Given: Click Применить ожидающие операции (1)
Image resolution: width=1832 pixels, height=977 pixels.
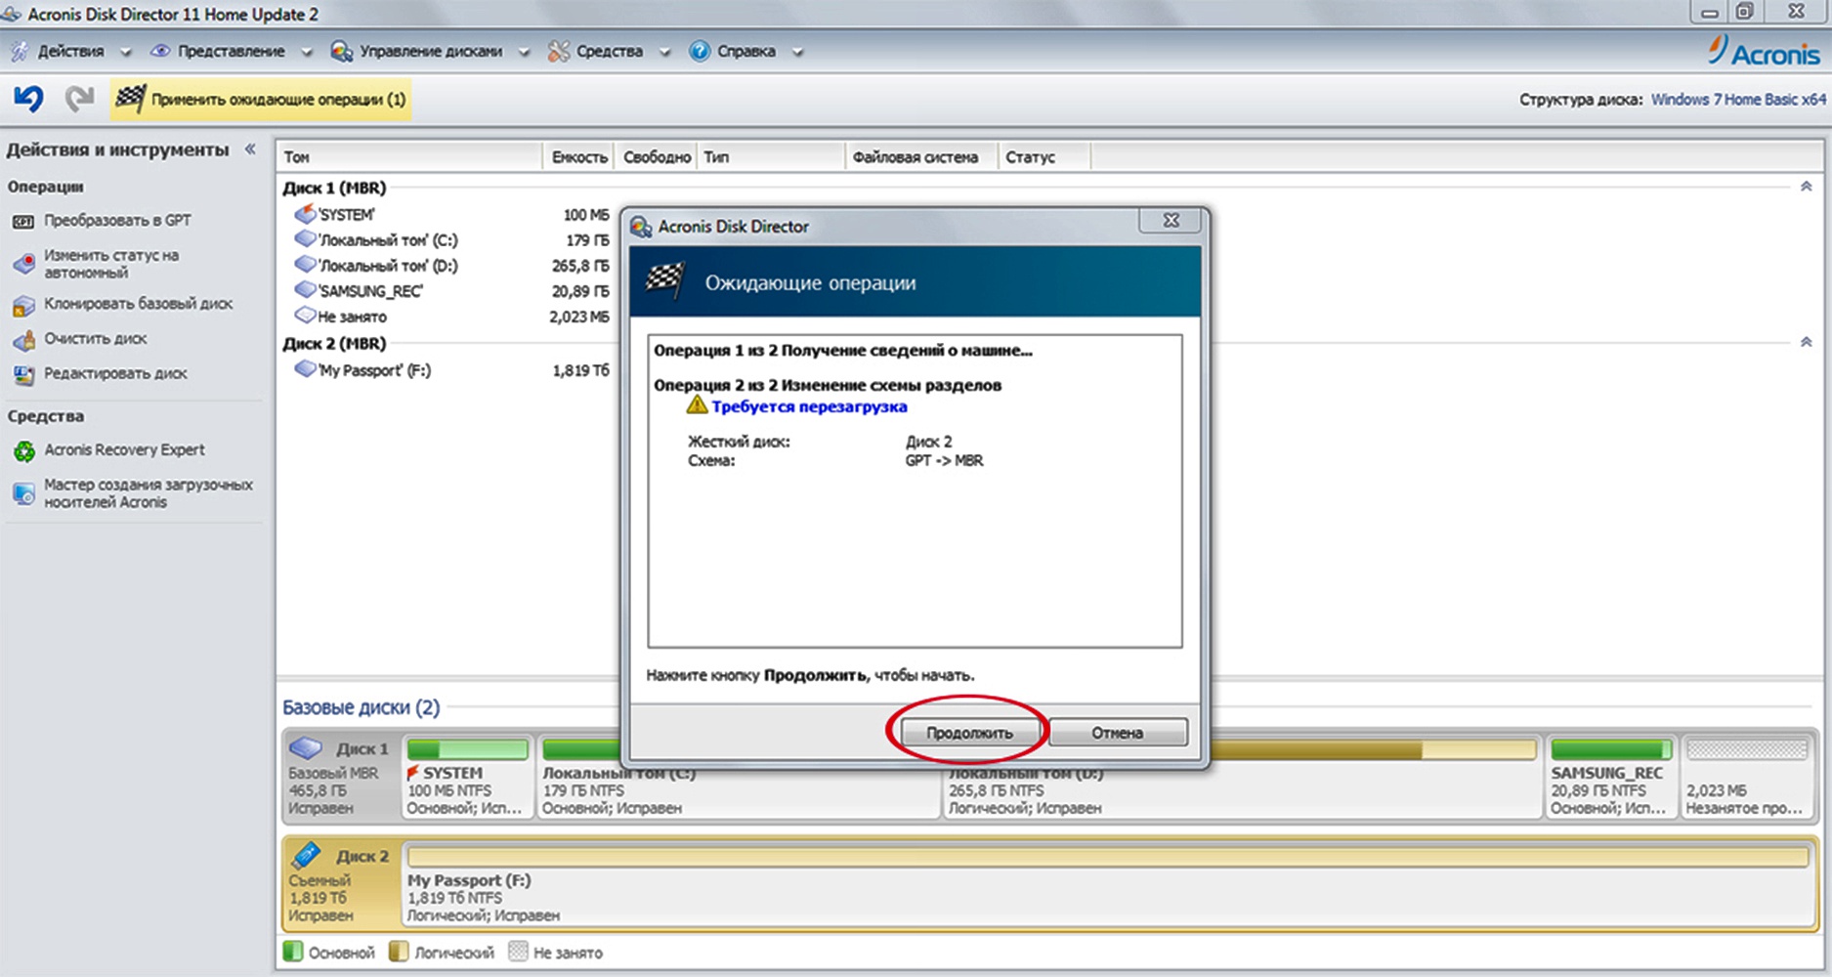Looking at the screenshot, I should pyautogui.click(x=261, y=99).
